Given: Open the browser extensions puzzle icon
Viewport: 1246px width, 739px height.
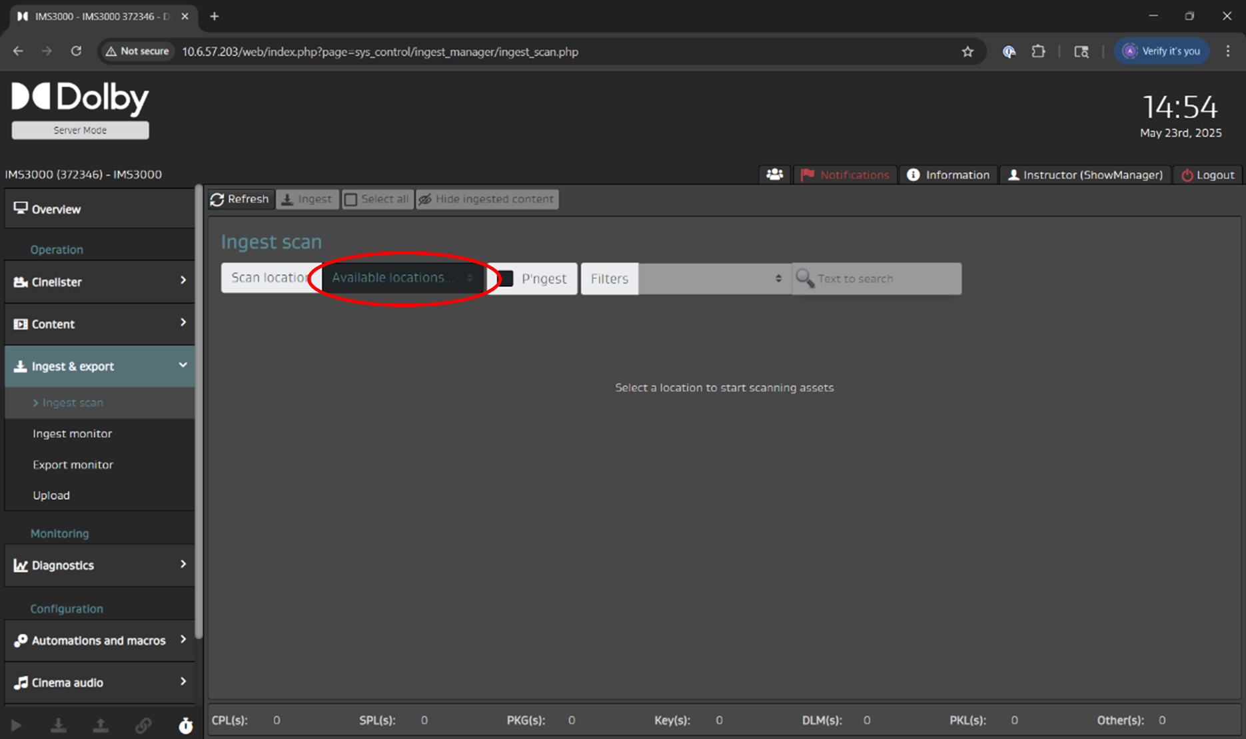Looking at the screenshot, I should (x=1038, y=51).
